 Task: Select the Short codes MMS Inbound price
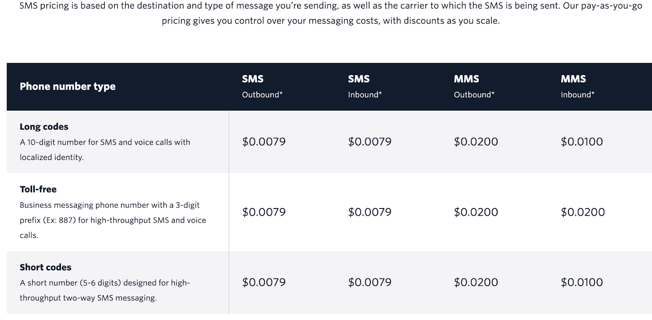click(582, 282)
